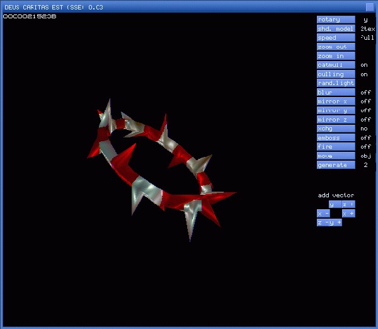Randomize lighting with rand.light

336,83
